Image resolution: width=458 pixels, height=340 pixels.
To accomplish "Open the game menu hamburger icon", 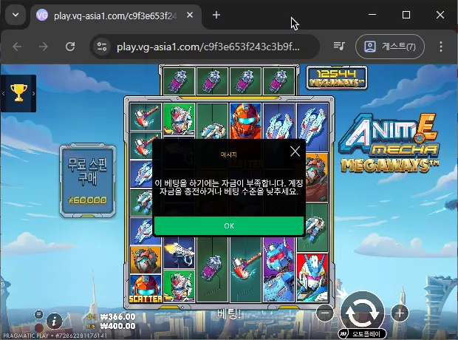I will pyautogui.click(x=38, y=315).
